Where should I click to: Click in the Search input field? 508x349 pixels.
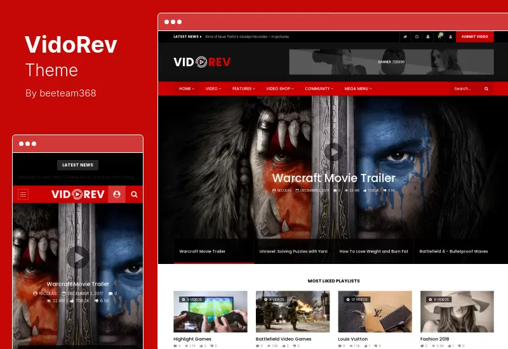click(467, 89)
